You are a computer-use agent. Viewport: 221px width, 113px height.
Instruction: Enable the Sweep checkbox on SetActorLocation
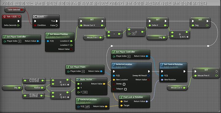(x=124, y=84)
